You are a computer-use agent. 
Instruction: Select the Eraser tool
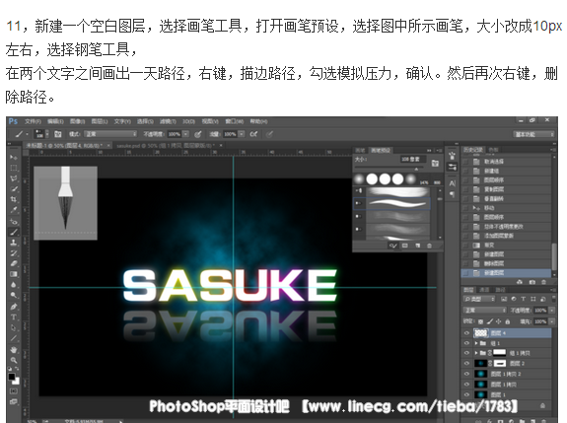pyautogui.click(x=14, y=263)
